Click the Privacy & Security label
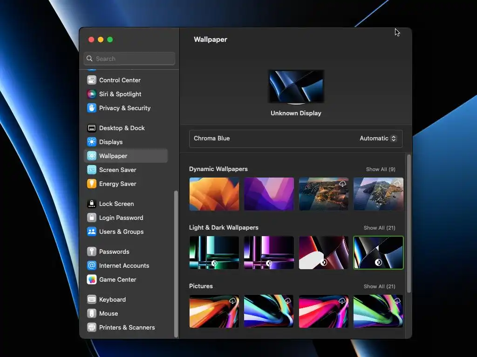 [125, 108]
